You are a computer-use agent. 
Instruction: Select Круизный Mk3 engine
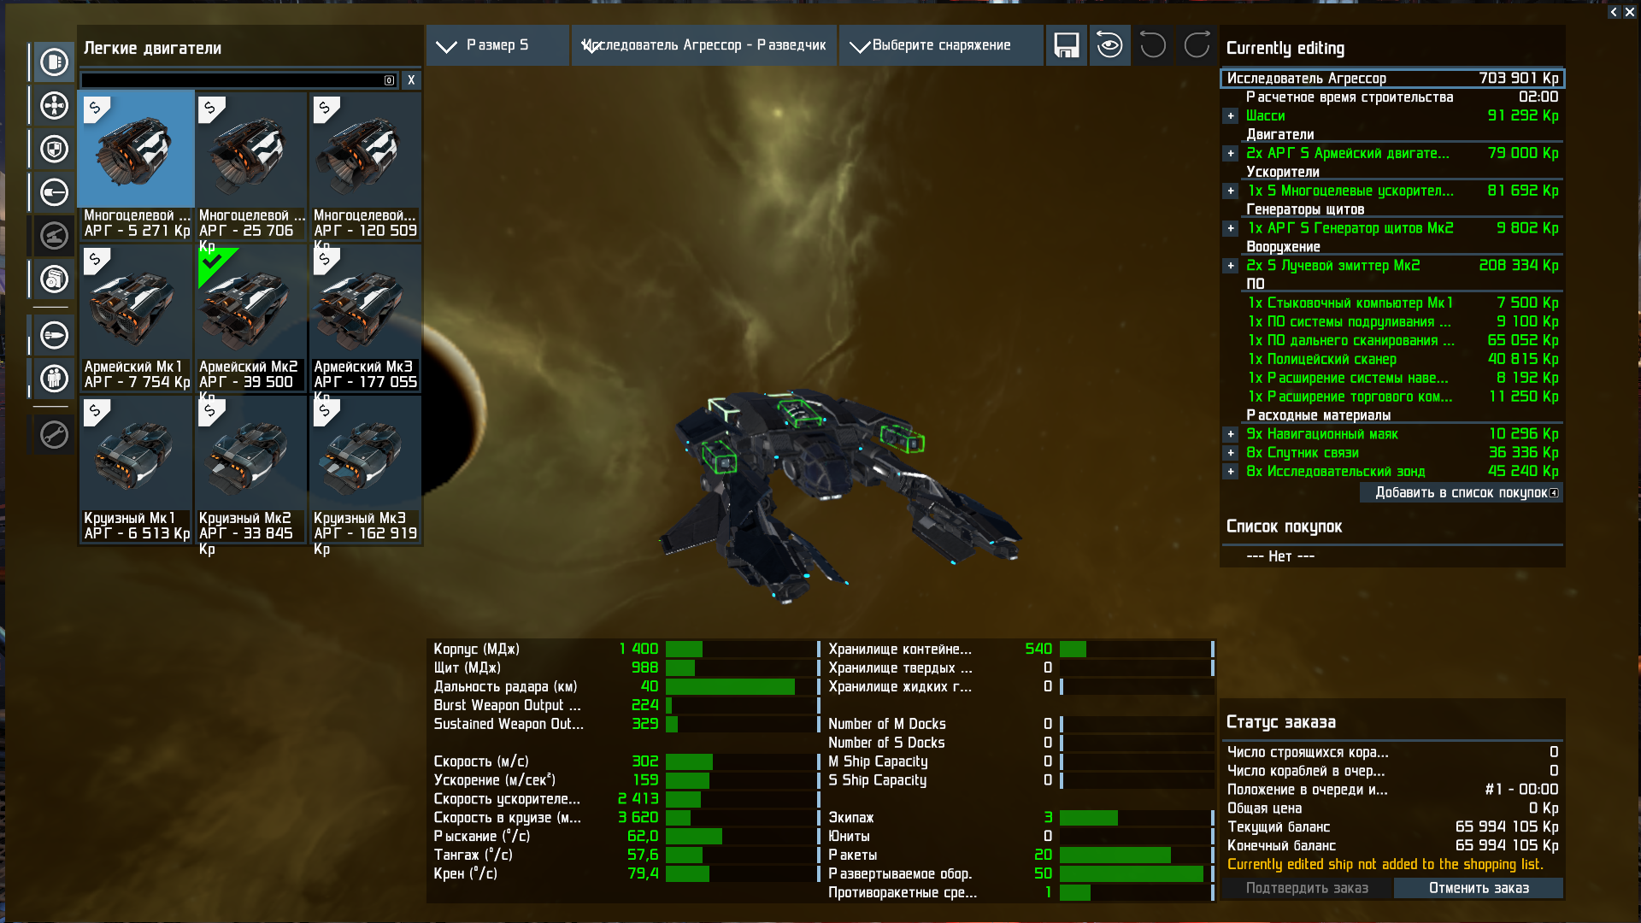pos(365,468)
